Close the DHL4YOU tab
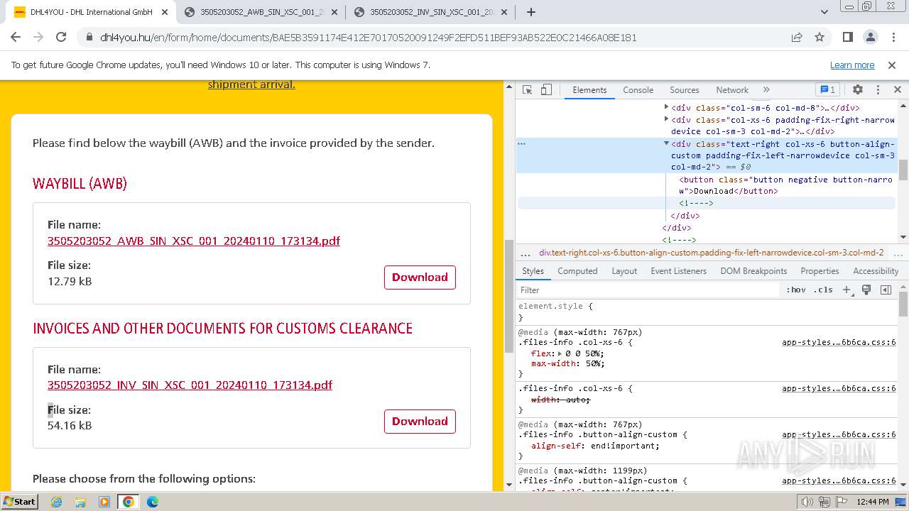This screenshot has width=909, height=511. tap(165, 12)
